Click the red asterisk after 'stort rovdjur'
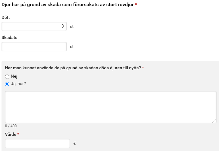Image resolution: width=219 pixels, height=151 pixels. click(x=136, y=5)
